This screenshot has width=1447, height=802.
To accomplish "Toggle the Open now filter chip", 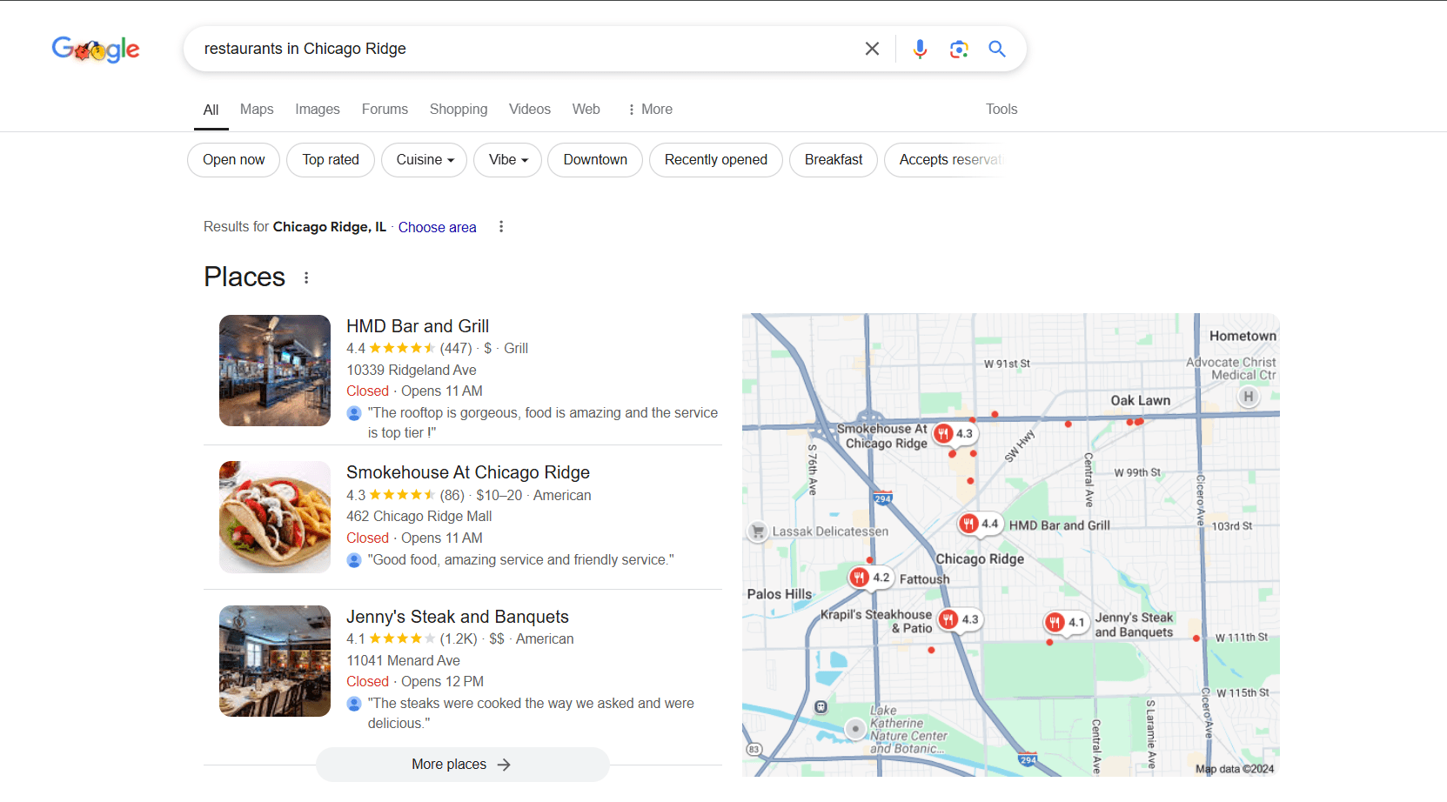I will [x=233, y=160].
